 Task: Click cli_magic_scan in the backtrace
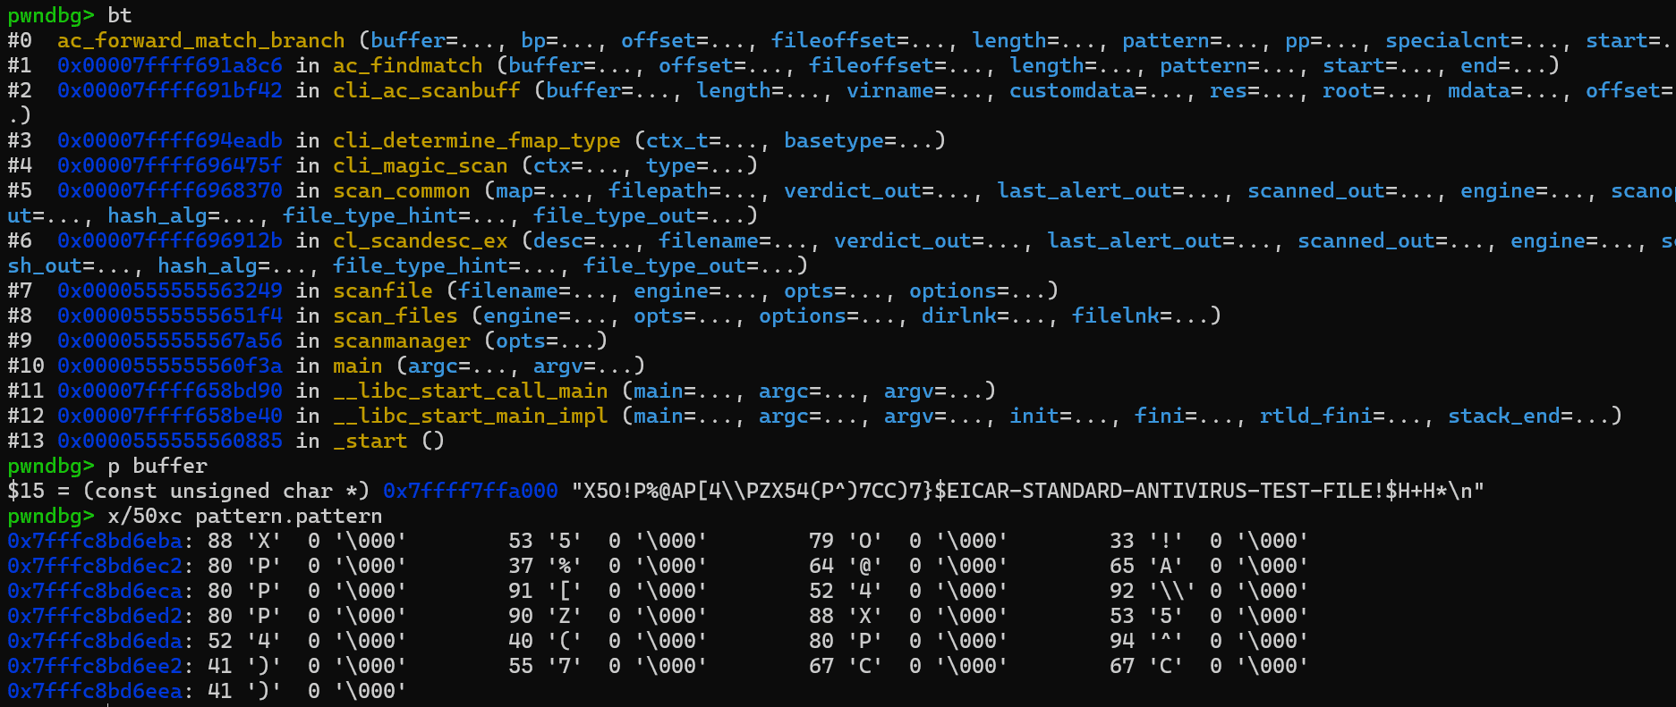click(420, 166)
